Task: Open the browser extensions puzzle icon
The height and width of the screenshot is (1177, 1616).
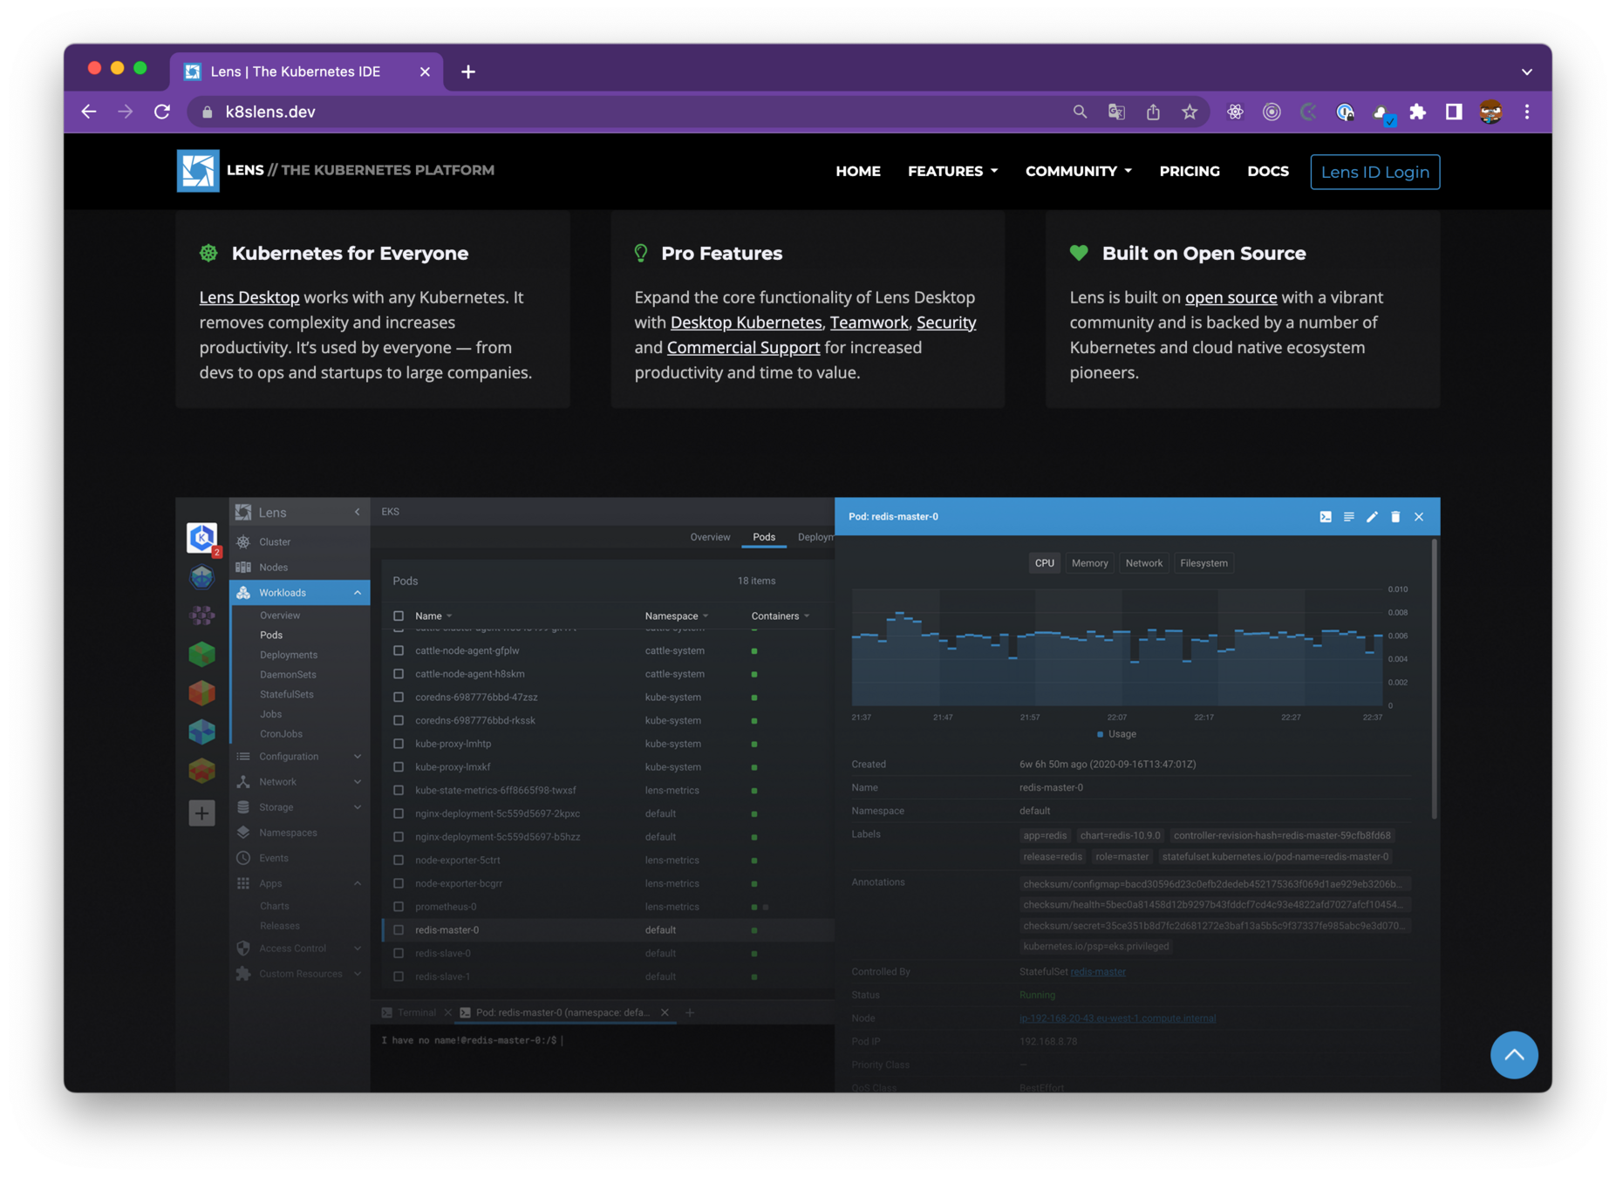Action: (x=1417, y=112)
